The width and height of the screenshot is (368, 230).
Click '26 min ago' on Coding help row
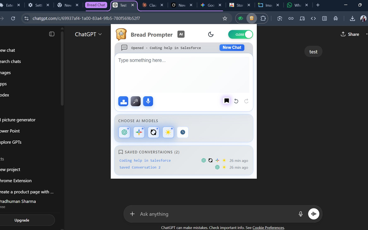[x=239, y=160]
